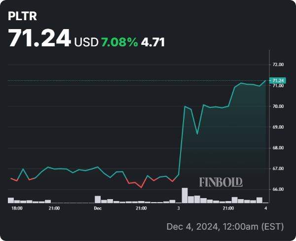Click the 71.00 price axis label
The height and width of the screenshot is (241, 296).
(278, 86)
